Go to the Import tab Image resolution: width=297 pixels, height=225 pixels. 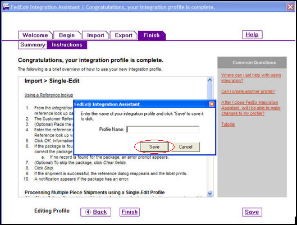click(x=95, y=35)
